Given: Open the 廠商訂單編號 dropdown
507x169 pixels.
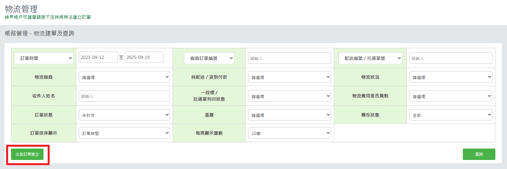Looking at the screenshot, I should 209,58.
